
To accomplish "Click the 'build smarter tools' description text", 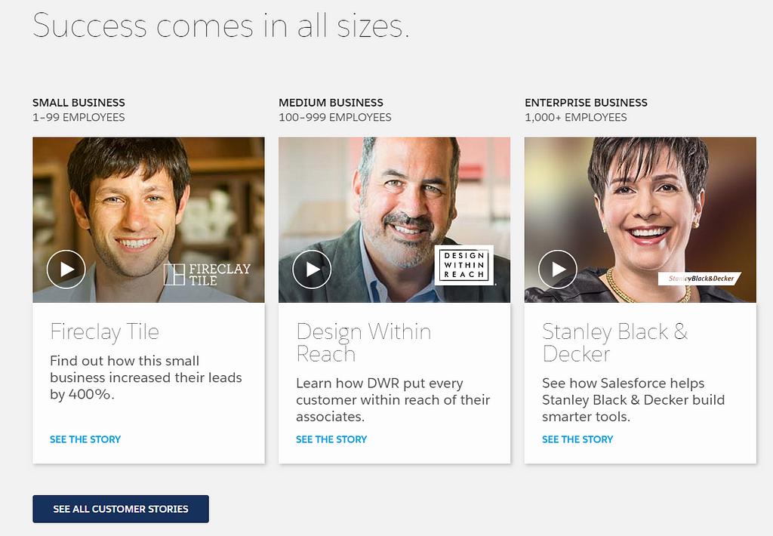I will (x=633, y=400).
